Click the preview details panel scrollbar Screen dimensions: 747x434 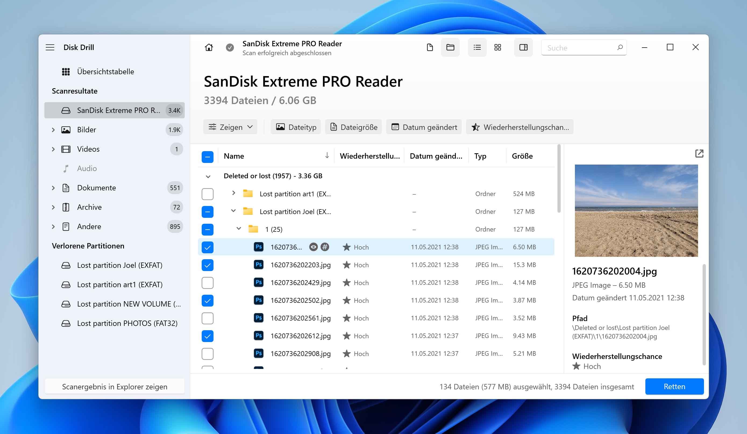click(x=704, y=315)
